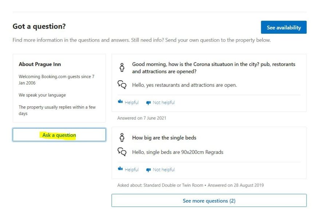This screenshot has width=335, height=217.
Task: Click the Corona situation question text
Action: (x=213, y=67)
